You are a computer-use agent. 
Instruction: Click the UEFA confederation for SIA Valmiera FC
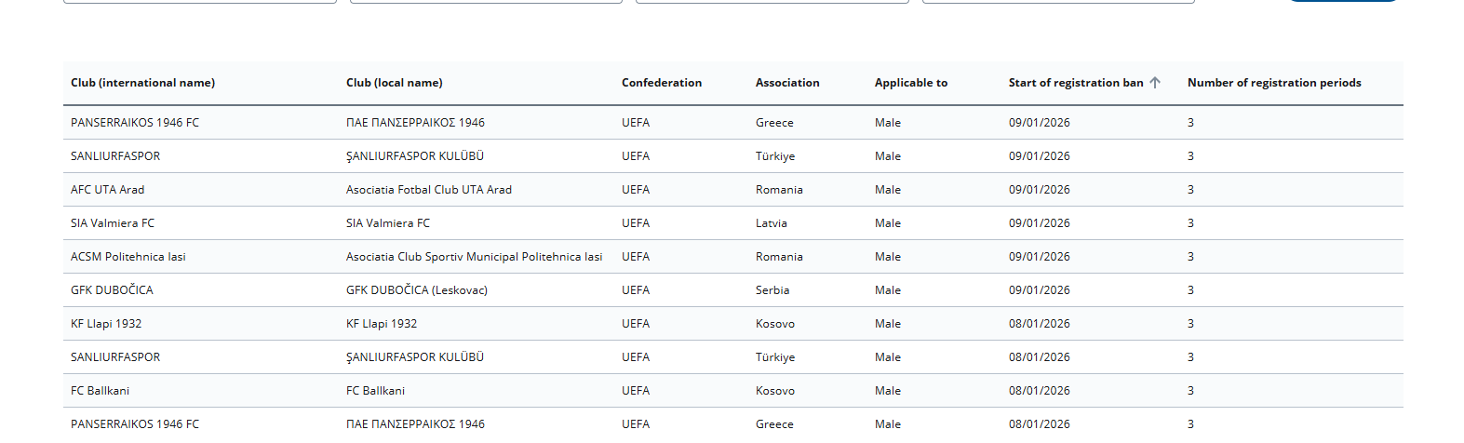pyautogui.click(x=636, y=223)
